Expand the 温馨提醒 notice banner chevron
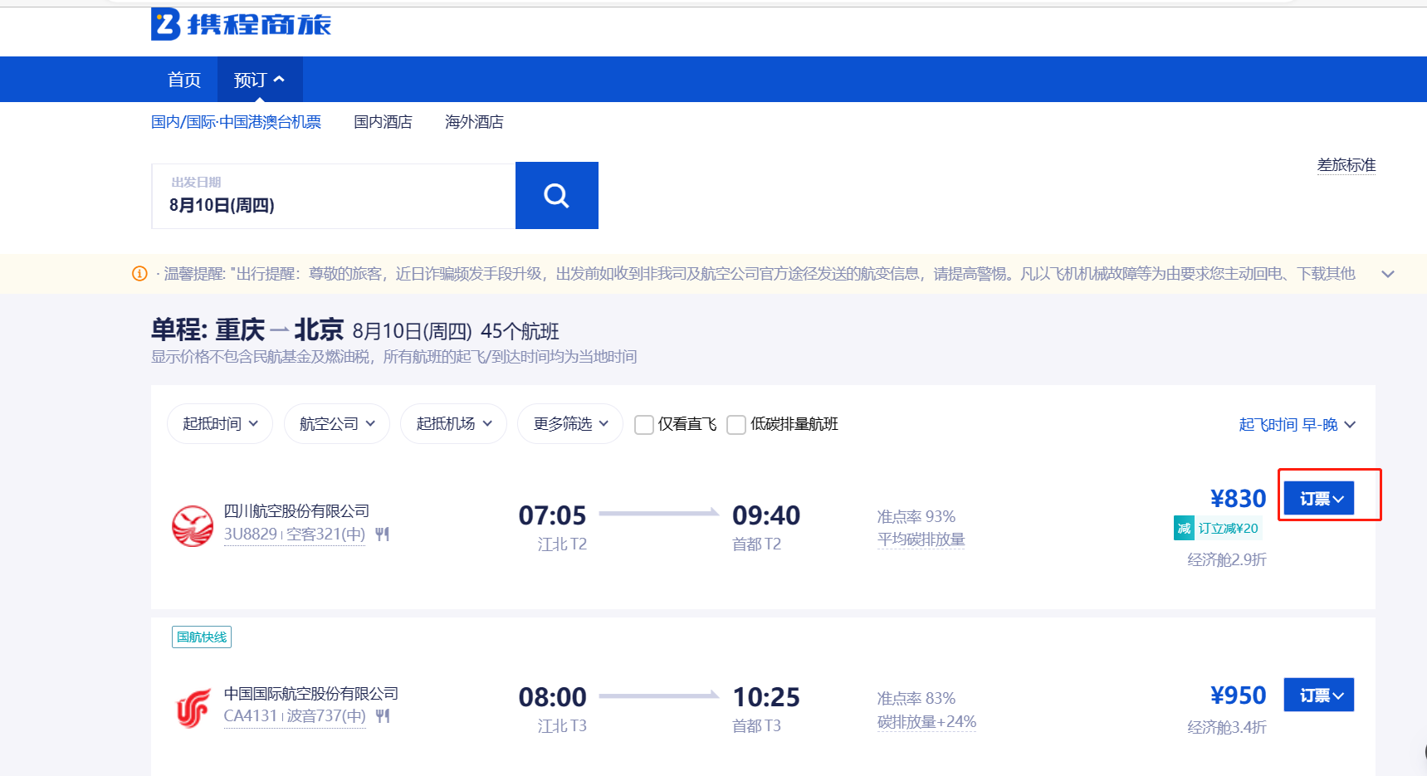1427x776 pixels. 1388,274
